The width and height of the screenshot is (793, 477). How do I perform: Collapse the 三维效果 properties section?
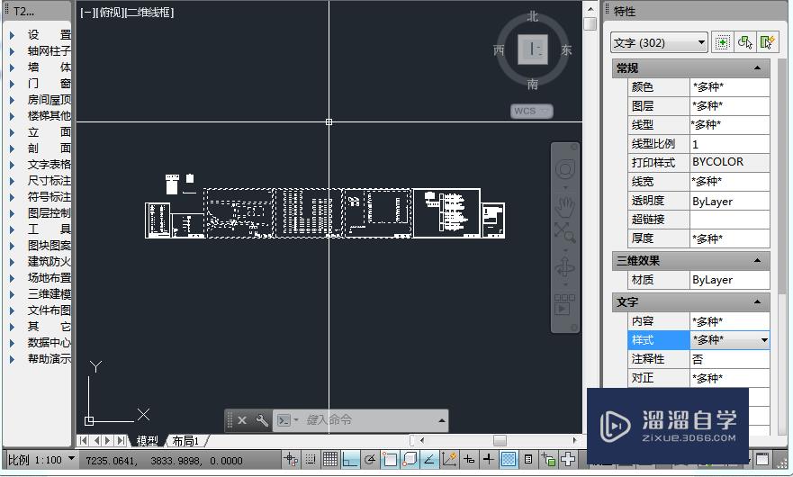tap(757, 261)
